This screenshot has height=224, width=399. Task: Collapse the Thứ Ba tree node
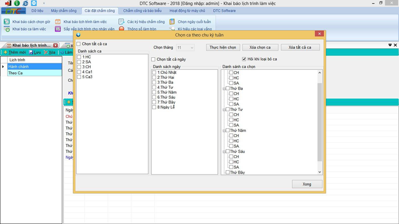pyautogui.click(x=224, y=89)
